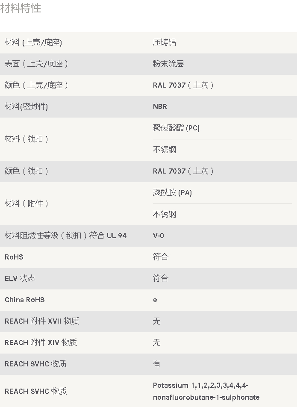Click the REACH 附件 XVII 物质 label
The height and width of the screenshot is (407, 297).
[x=42, y=321]
